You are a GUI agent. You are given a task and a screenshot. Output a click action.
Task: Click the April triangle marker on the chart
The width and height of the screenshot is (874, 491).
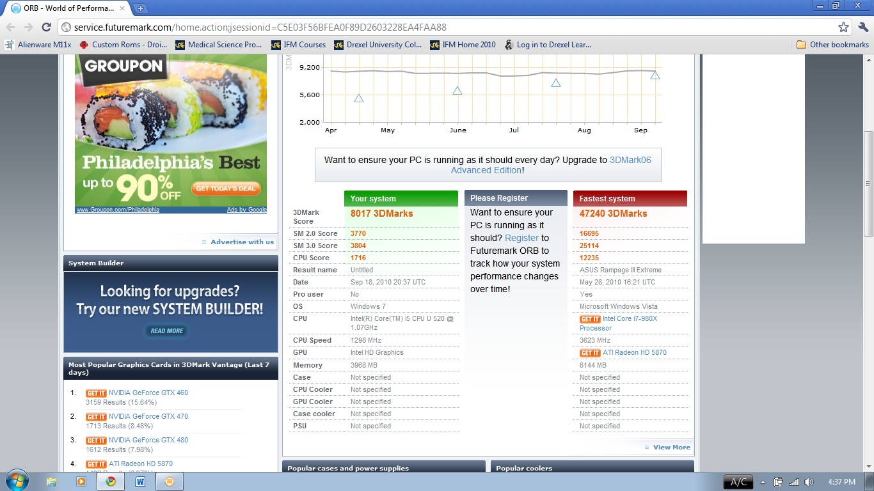[359, 98]
